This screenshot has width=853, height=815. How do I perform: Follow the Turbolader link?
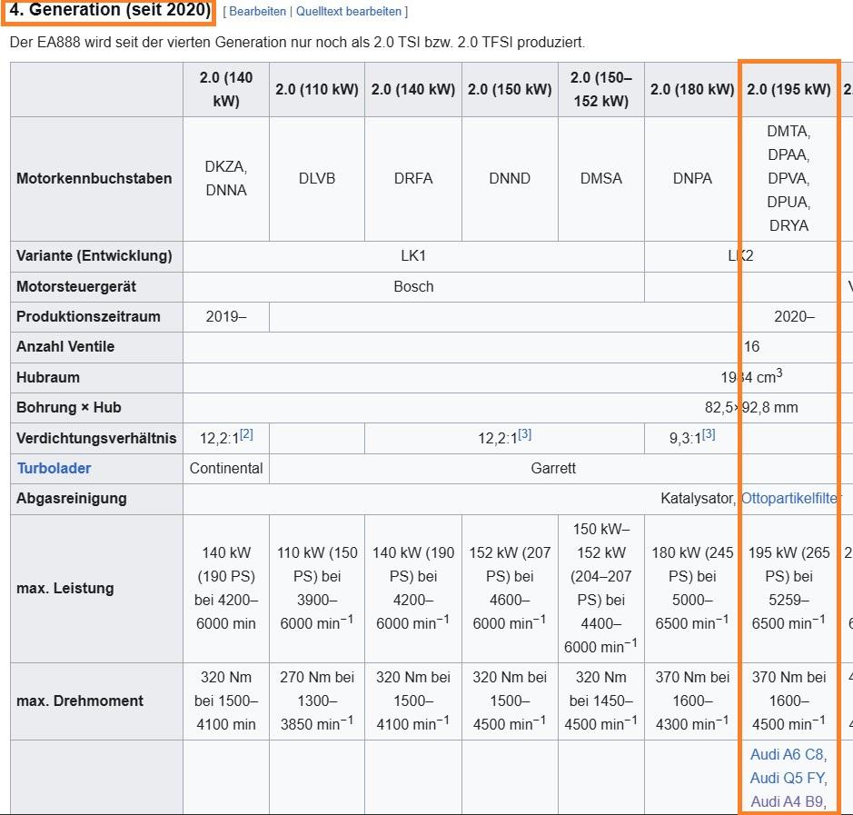tap(54, 469)
